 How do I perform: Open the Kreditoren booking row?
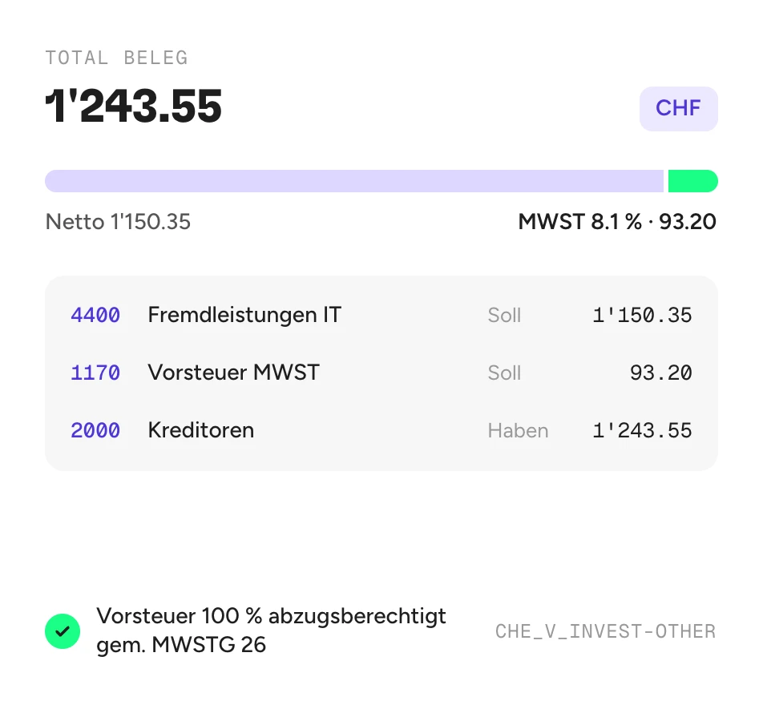click(x=381, y=430)
